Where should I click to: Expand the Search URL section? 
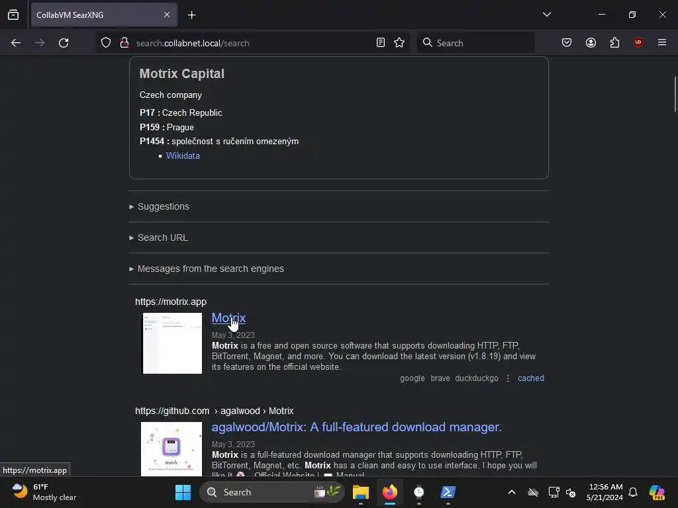click(163, 237)
